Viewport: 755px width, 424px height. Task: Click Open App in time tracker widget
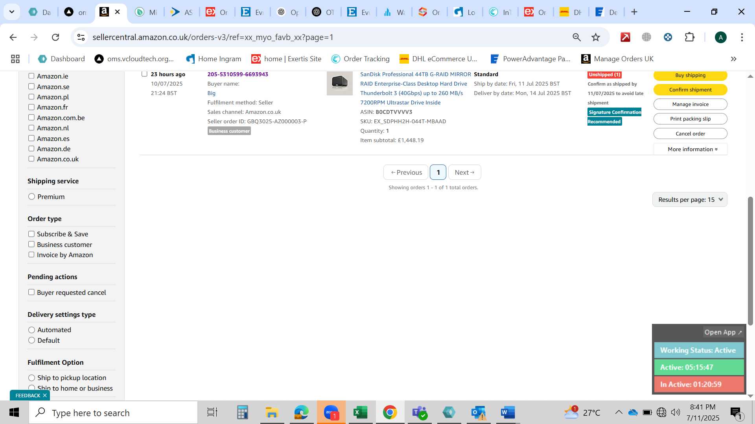(723, 332)
